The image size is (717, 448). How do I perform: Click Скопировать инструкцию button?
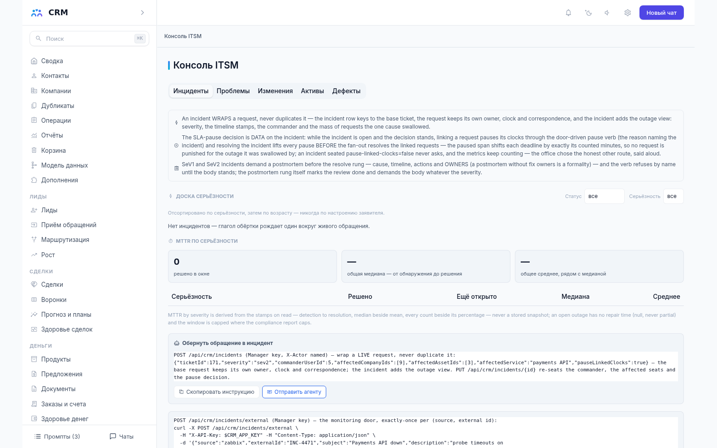click(216, 392)
